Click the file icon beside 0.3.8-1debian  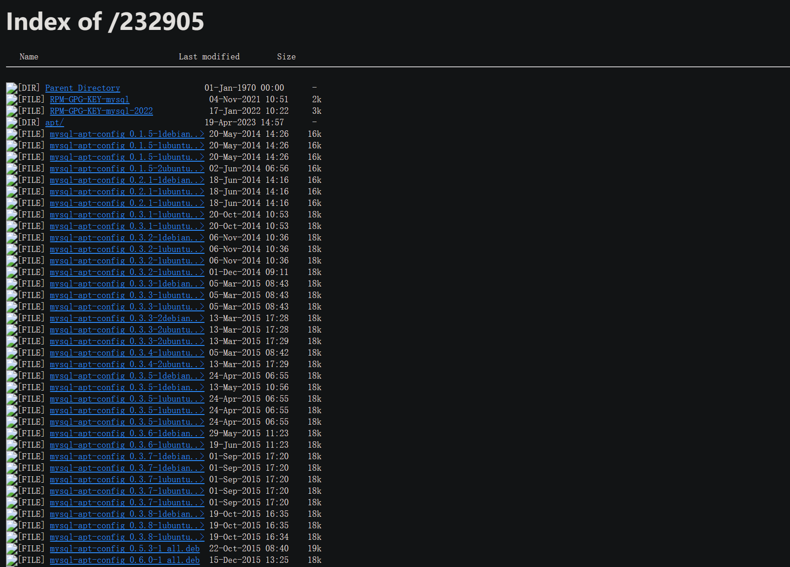click(x=12, y=514)
